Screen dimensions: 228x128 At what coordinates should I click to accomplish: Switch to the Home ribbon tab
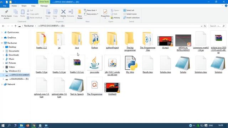[x=14, y=6]
